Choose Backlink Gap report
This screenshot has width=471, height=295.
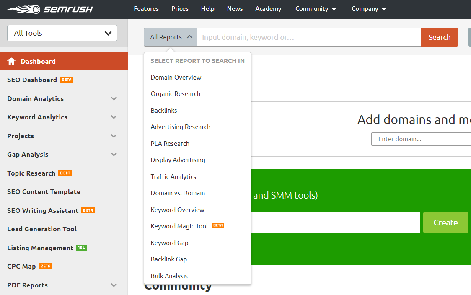tap(169, 259)
